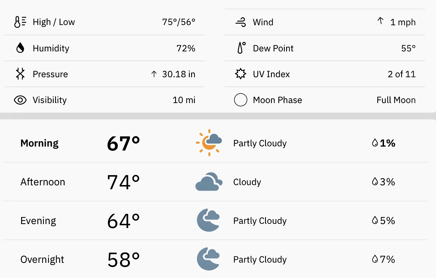Click the Visibility eye icon
436x278 pixels.
tap(20, 100)
